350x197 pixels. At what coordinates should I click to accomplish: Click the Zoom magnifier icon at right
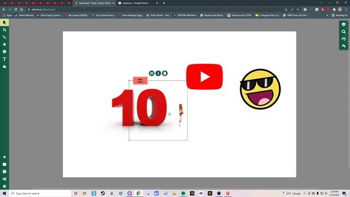point(343,32)
